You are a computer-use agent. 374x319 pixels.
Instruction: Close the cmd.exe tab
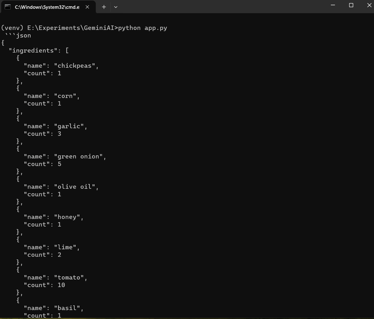pos(87,7)
